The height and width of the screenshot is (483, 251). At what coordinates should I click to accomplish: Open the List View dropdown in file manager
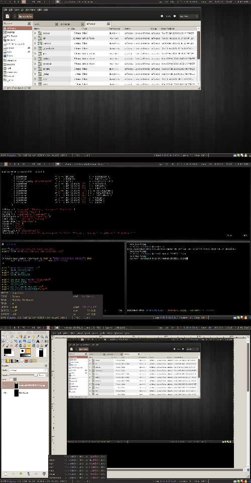(189, 16)
